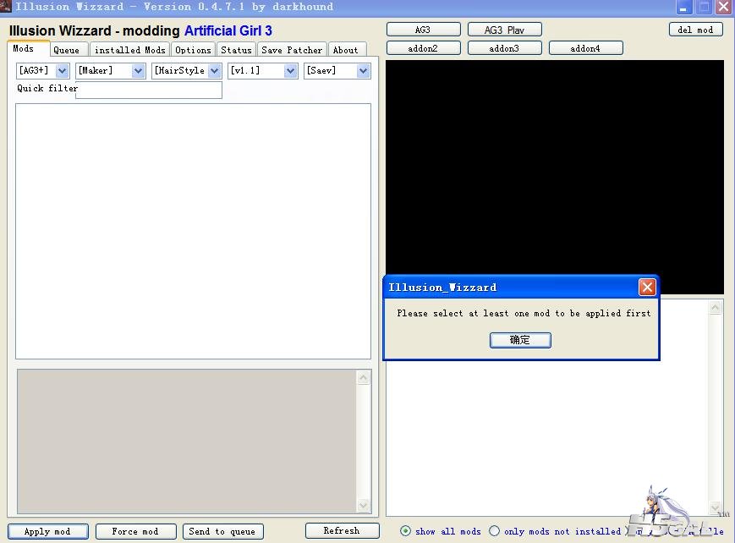Click the Apply mod button

point(48,531)
